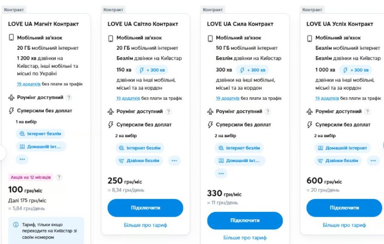The image size is (384, 244).
Task: Show info about Акція на 12 місяців
Action: tap(59, 177)
